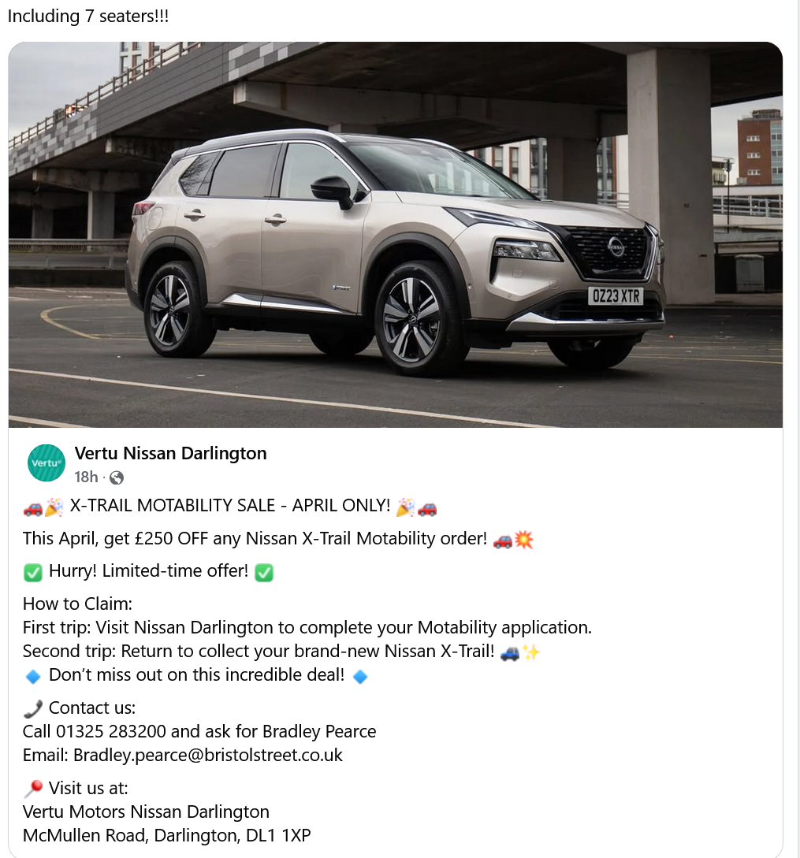Screen dimensions: 800x858
Task: Open the Vertu Nissan Darlington page name
Action: point(171,453)
